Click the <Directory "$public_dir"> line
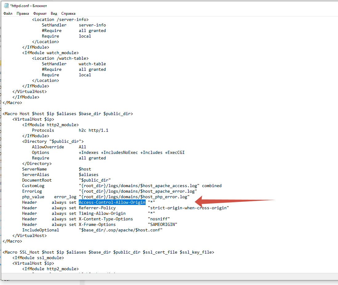This screenshot has width=338, height=285. tap(53, 141)
